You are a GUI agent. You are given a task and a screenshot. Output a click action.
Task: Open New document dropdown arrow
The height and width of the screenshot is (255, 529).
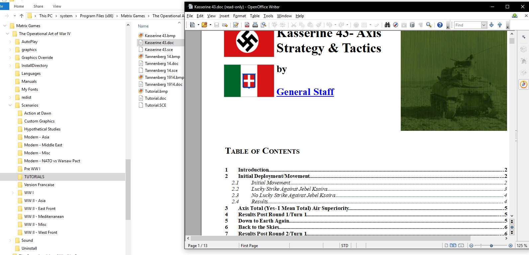click(x=198, y=25)
